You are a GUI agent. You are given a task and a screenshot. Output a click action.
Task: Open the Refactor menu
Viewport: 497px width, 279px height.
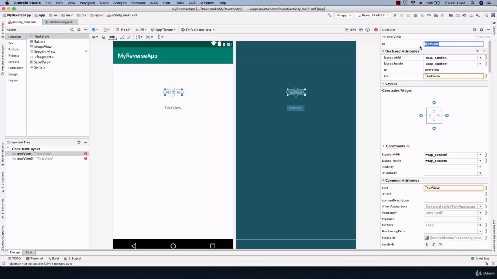(138, 3)
